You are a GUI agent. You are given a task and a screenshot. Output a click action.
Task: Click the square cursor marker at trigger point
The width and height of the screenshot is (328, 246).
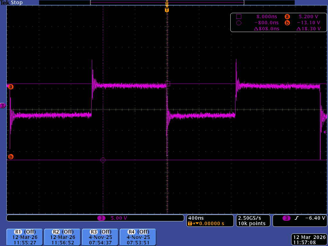point(168,84)
